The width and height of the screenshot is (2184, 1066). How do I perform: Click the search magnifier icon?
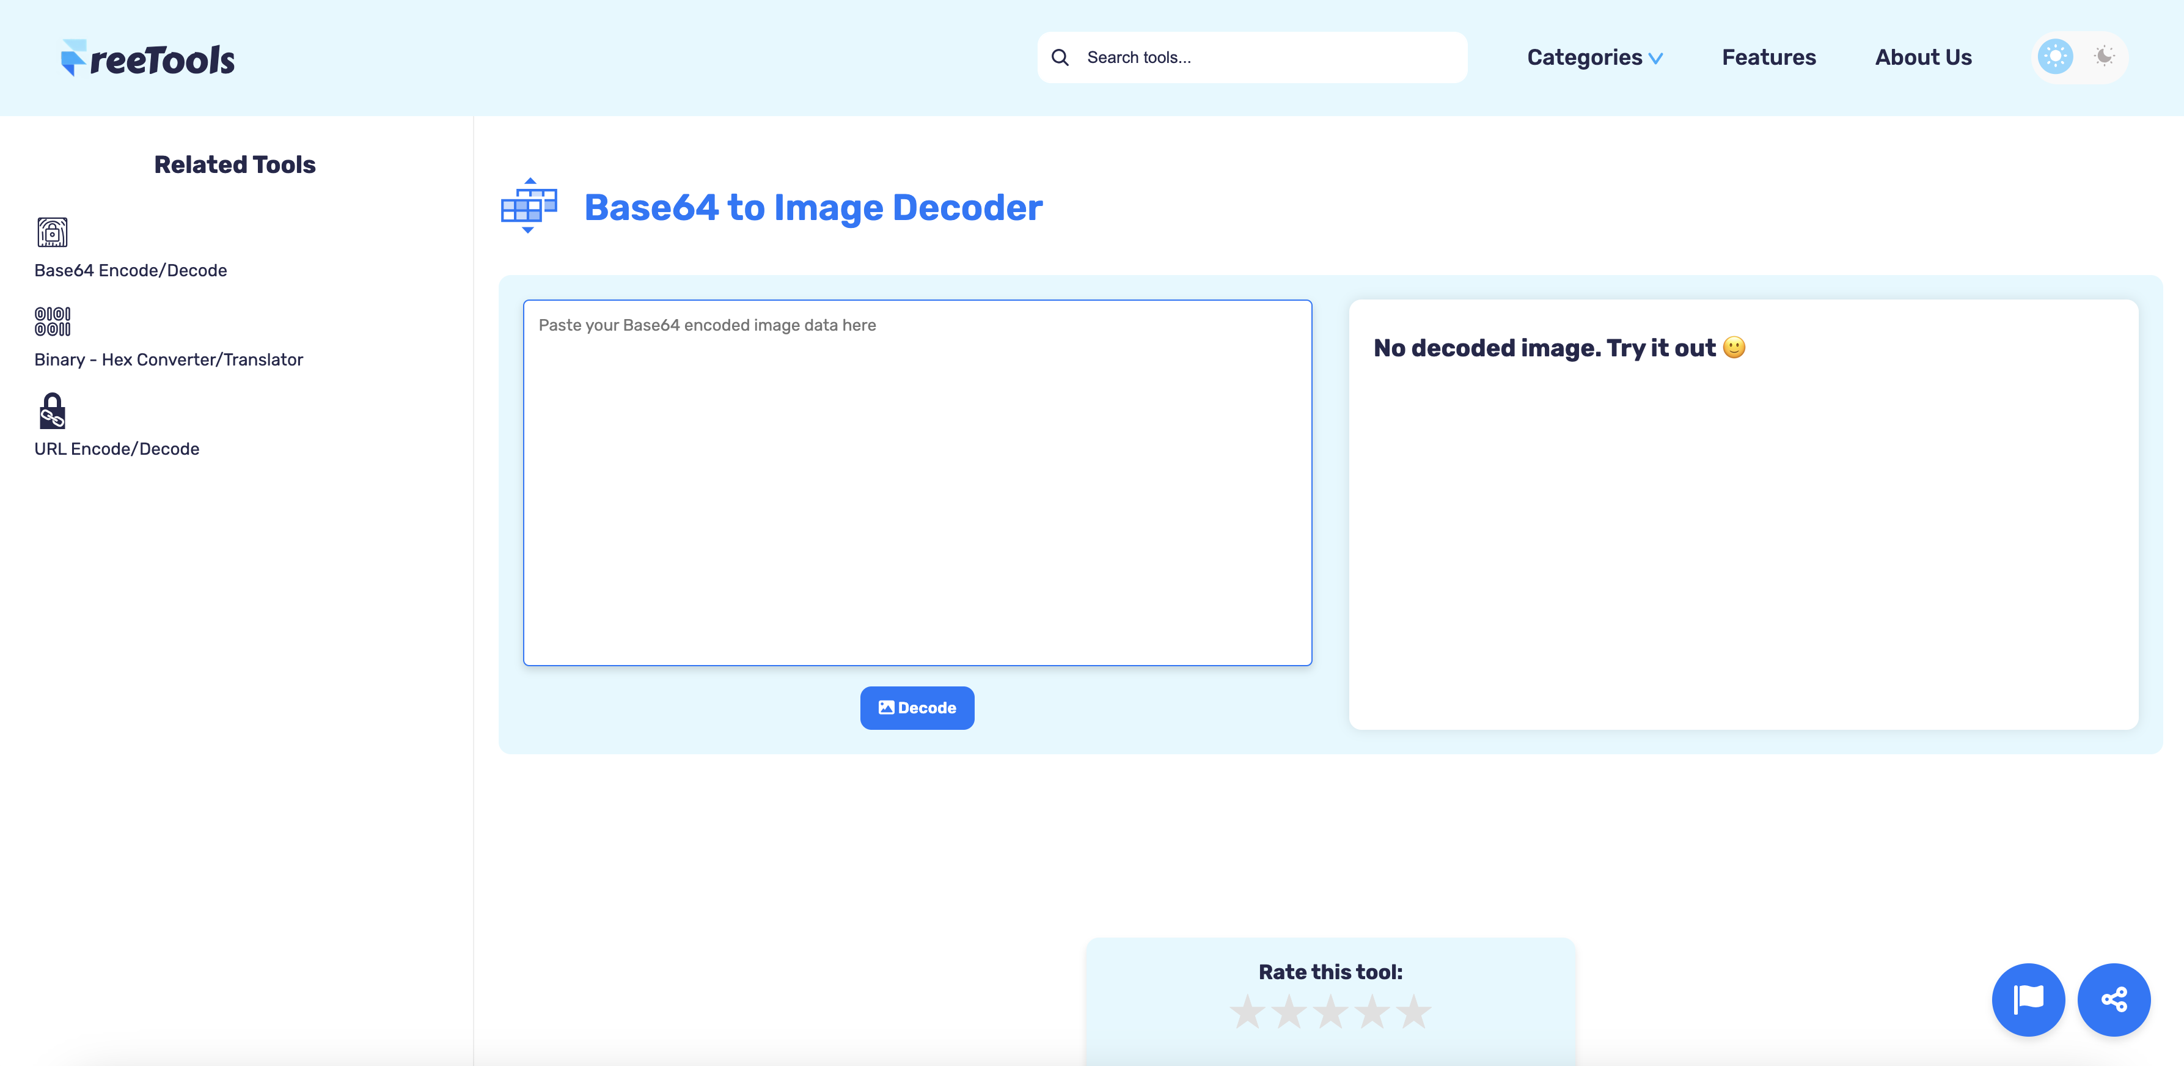pyautogui.click(x=1060, y=57)
